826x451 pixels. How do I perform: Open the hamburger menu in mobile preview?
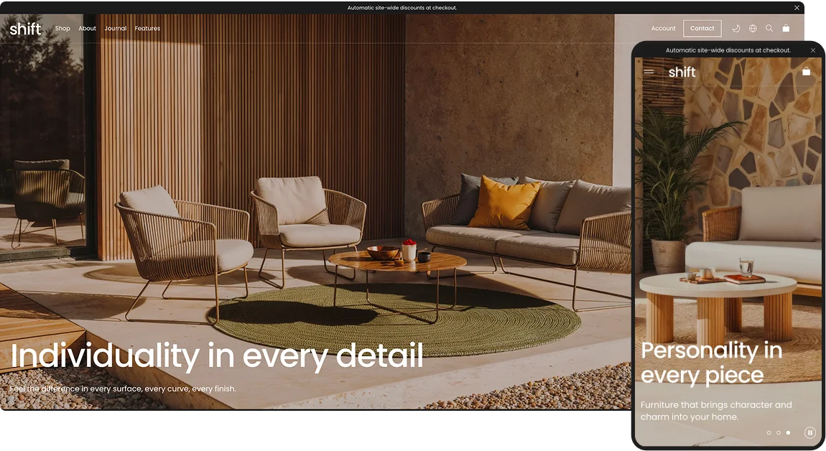(649, 72)
